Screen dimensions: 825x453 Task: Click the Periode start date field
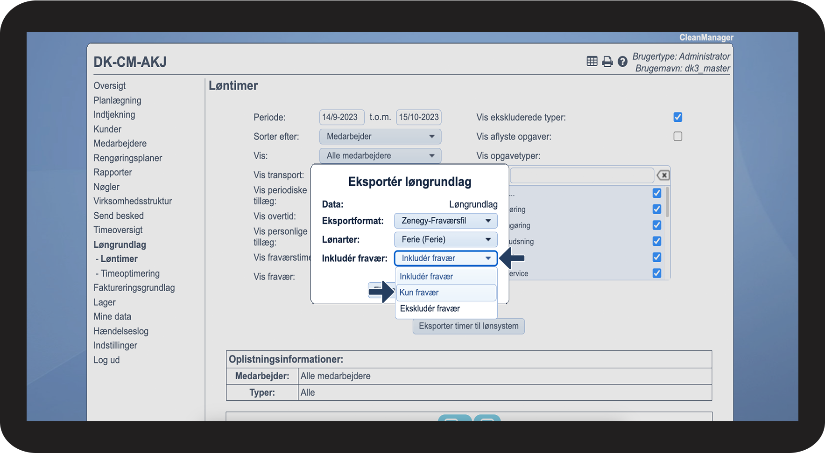click(342, 117)
